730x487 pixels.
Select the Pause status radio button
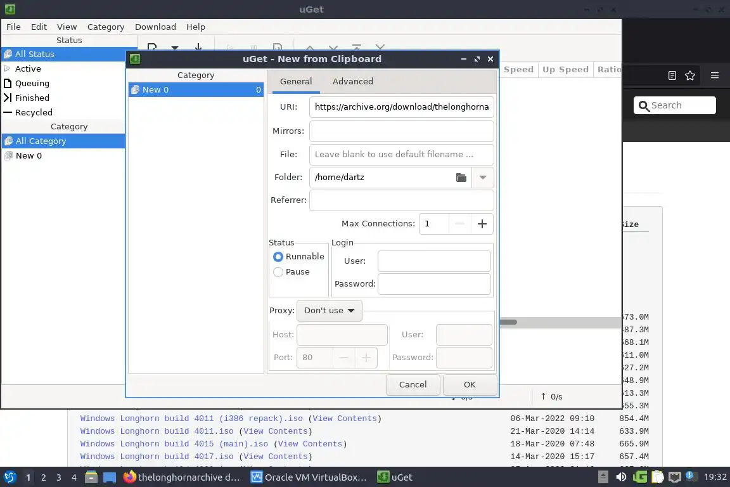(x=278, y=272)
